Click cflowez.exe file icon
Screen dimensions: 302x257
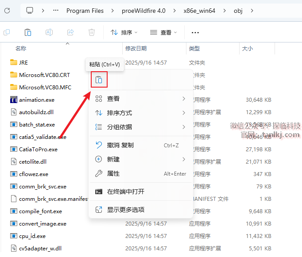coord(13,174)
